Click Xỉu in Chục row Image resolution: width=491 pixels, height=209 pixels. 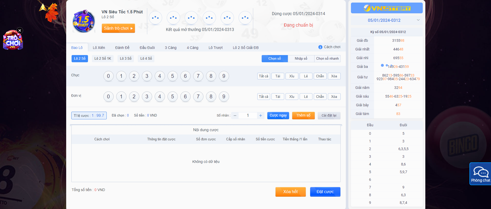tap(292, 76)
